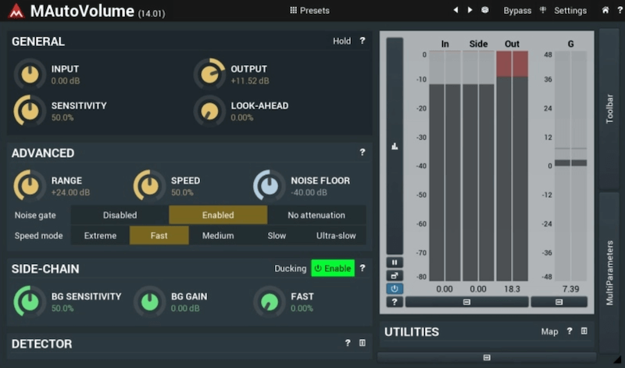Click the Utilities panel menu icon
The width and height of the screenshot is (625, 368).
(x=584, y=332)
